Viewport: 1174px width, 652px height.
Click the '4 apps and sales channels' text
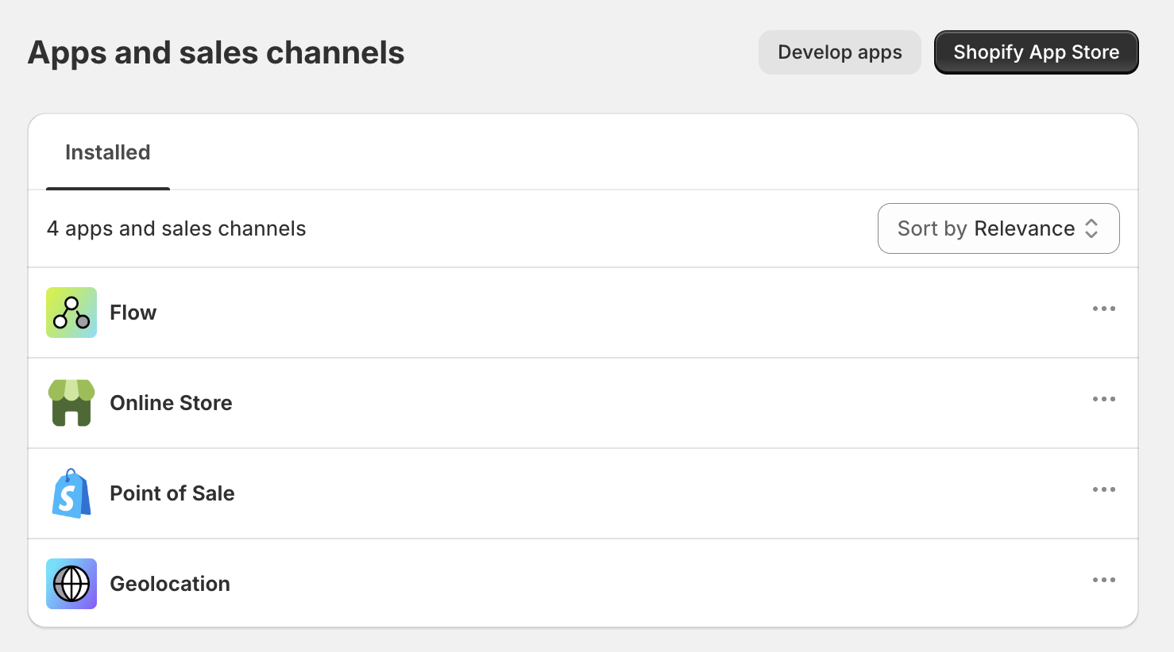click(176, 228)
